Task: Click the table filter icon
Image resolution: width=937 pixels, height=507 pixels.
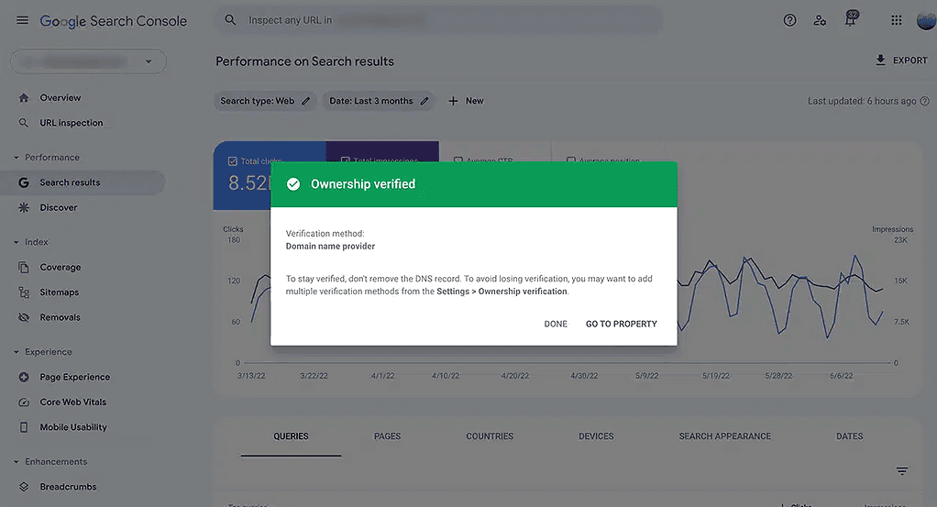Action: (x=902, y=471)
